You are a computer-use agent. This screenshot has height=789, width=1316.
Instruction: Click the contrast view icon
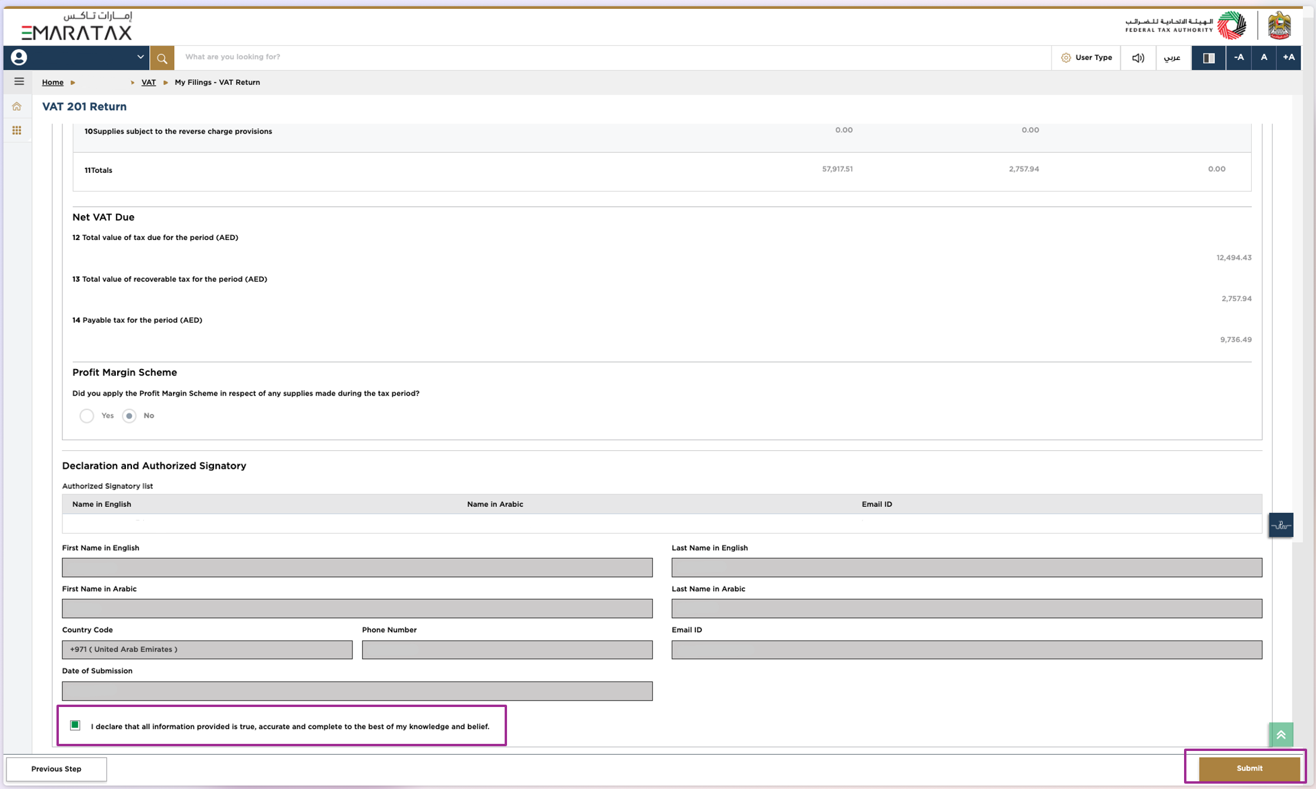[x=1208, y=58]
